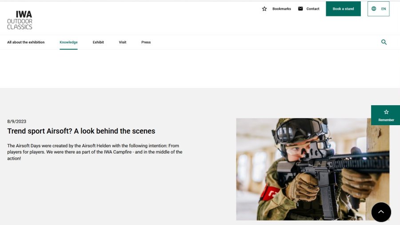Click the star in the Remember button
400x225 pixels.
pos(386,112)
